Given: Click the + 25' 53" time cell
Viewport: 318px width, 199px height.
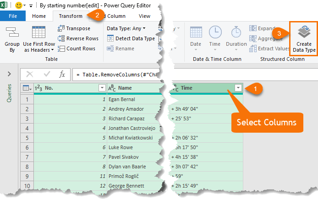Looking at the screenshot, I should pyautogui.click(x=207, y=118).
